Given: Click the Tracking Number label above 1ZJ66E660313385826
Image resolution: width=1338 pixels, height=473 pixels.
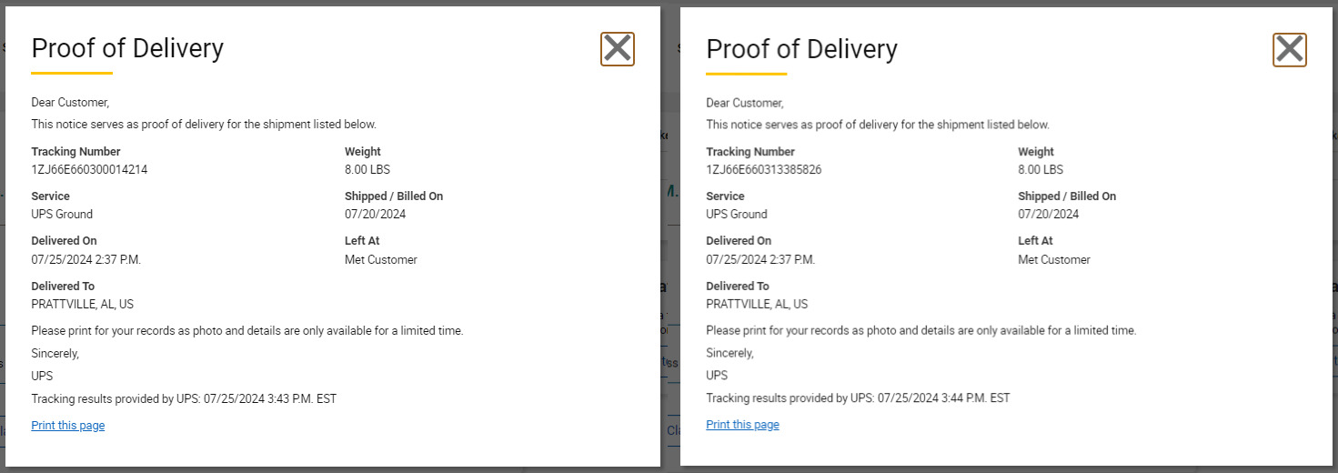Looking at the screenshot, I should tap(750, 152).
